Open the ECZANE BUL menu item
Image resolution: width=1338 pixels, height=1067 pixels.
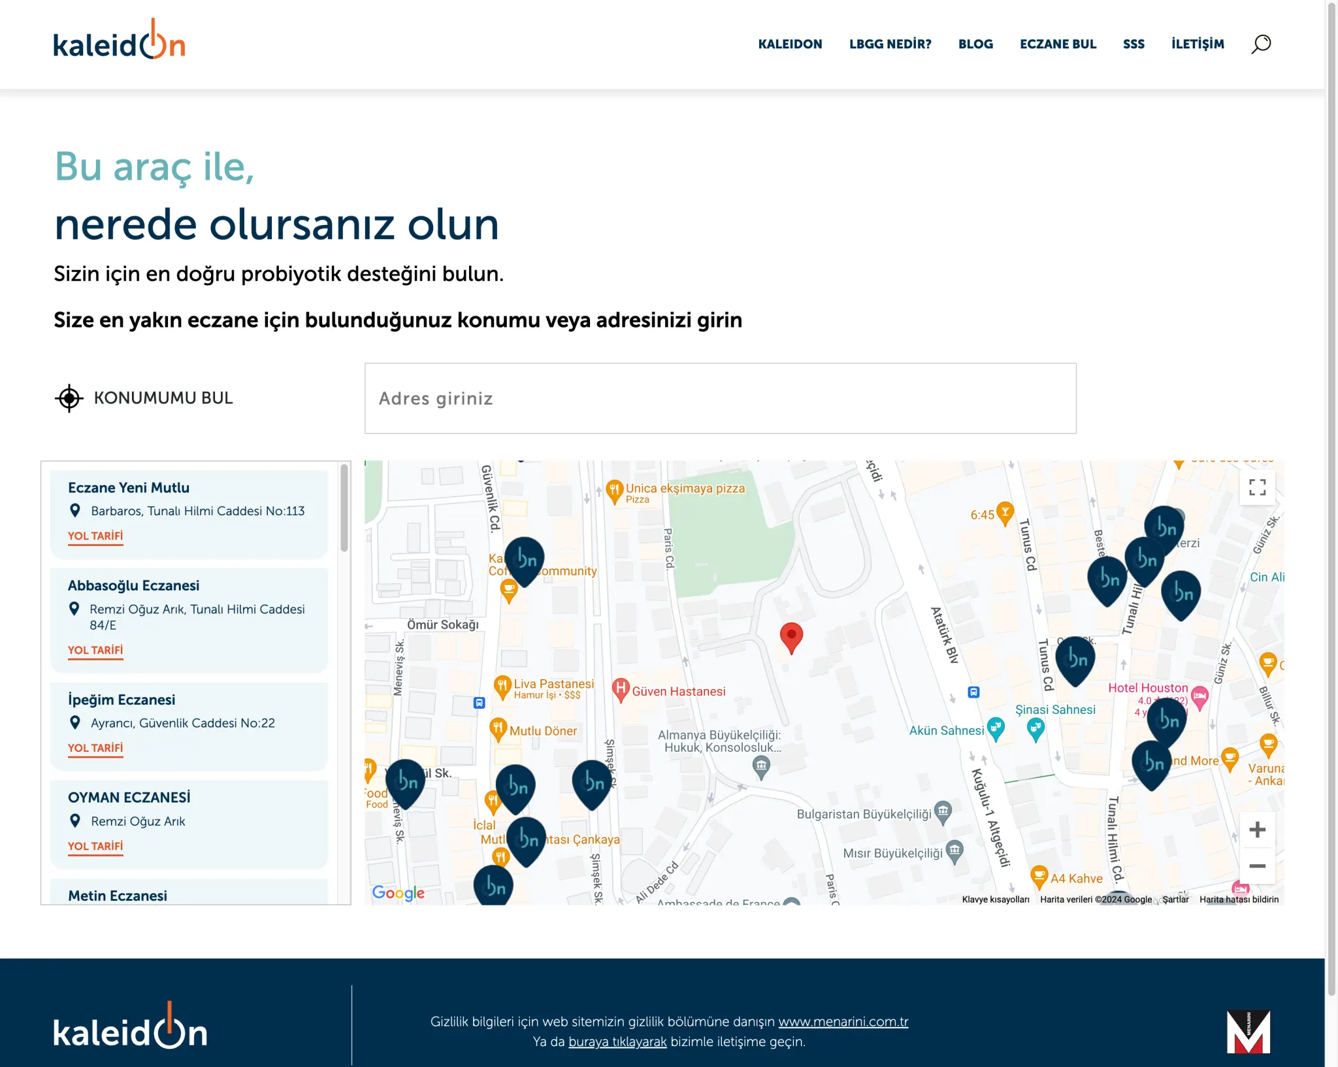(x=1058, y=44)
